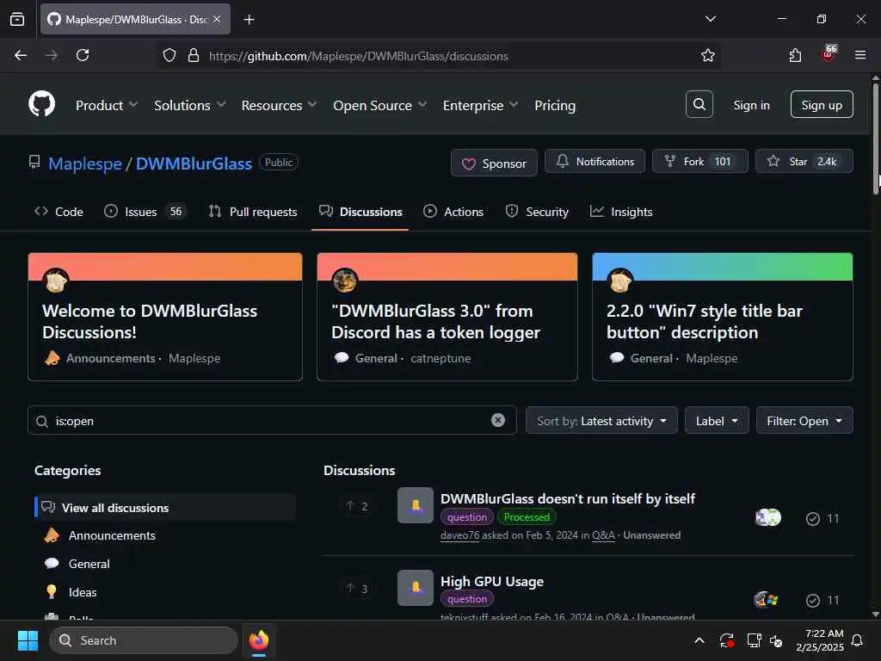Open the Security tab
Viewport: 881px width, 661px height.
[x=537, y=212]
